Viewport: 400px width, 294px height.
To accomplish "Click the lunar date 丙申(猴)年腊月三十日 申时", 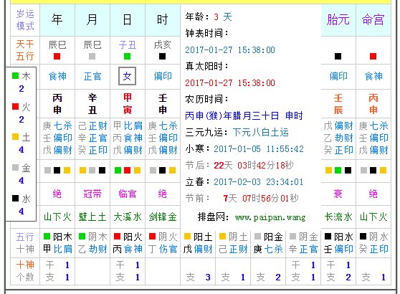I will 244,116.
